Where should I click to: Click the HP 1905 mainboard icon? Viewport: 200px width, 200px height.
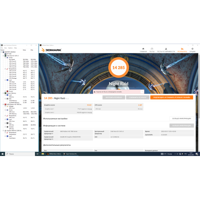click(5, 54)
